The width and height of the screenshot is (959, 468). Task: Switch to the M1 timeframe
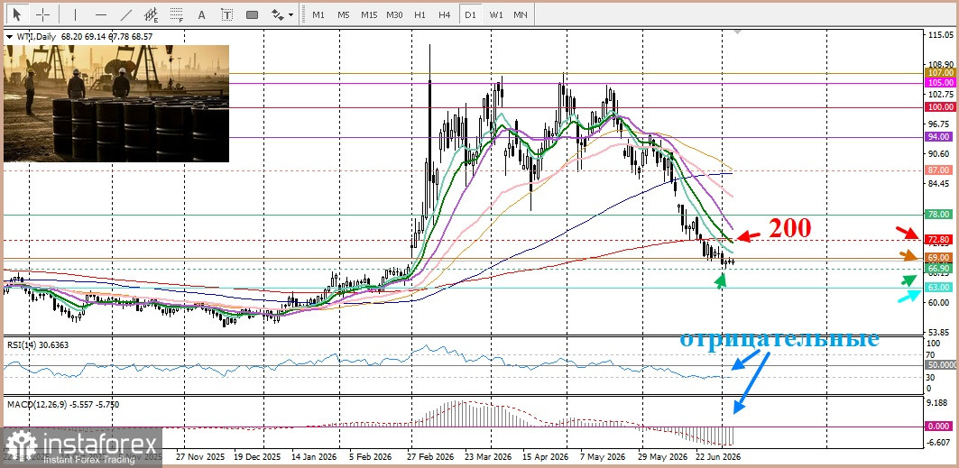(318, 14)
